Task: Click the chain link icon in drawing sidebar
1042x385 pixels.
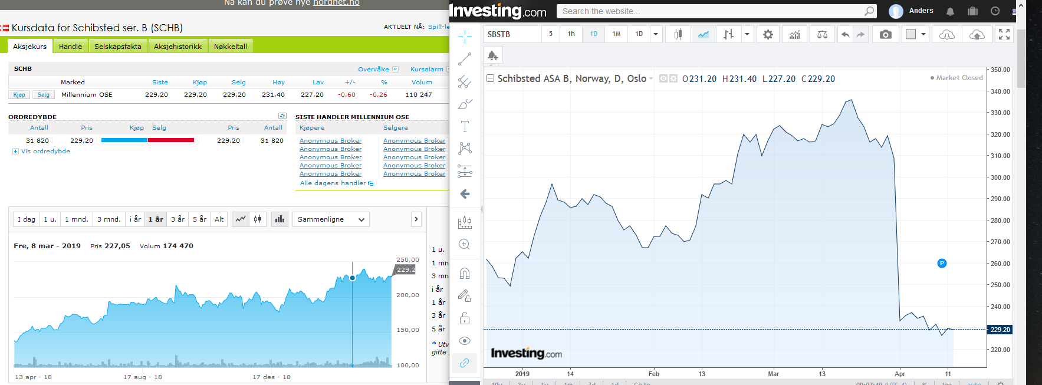Action: tap(465, 363)
